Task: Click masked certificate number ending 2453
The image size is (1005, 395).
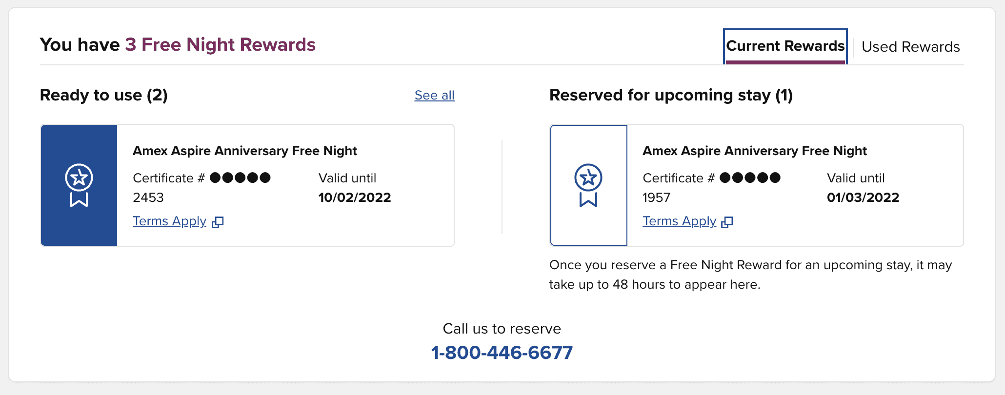Action: pyautogui.click(x=201, y=187)
